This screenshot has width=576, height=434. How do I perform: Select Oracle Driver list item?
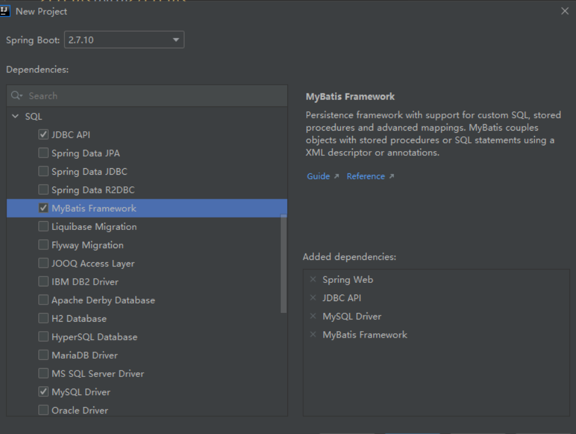tap(80, 410)
